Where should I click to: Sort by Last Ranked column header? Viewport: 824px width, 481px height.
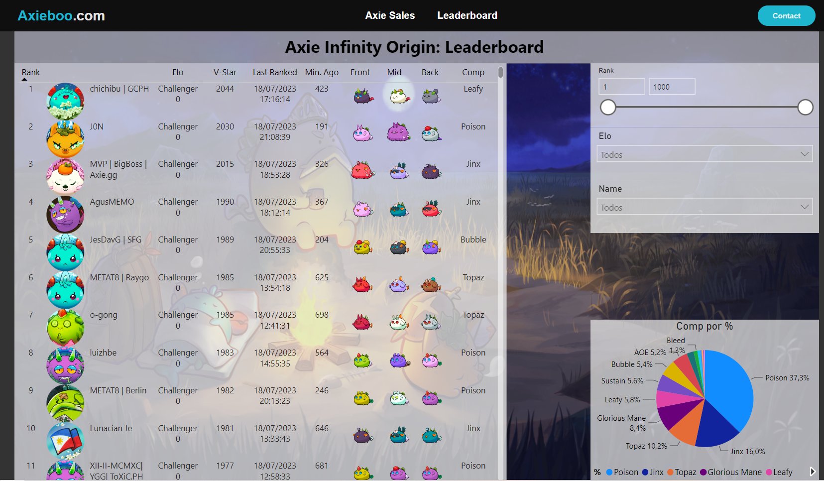click(275, 72)
